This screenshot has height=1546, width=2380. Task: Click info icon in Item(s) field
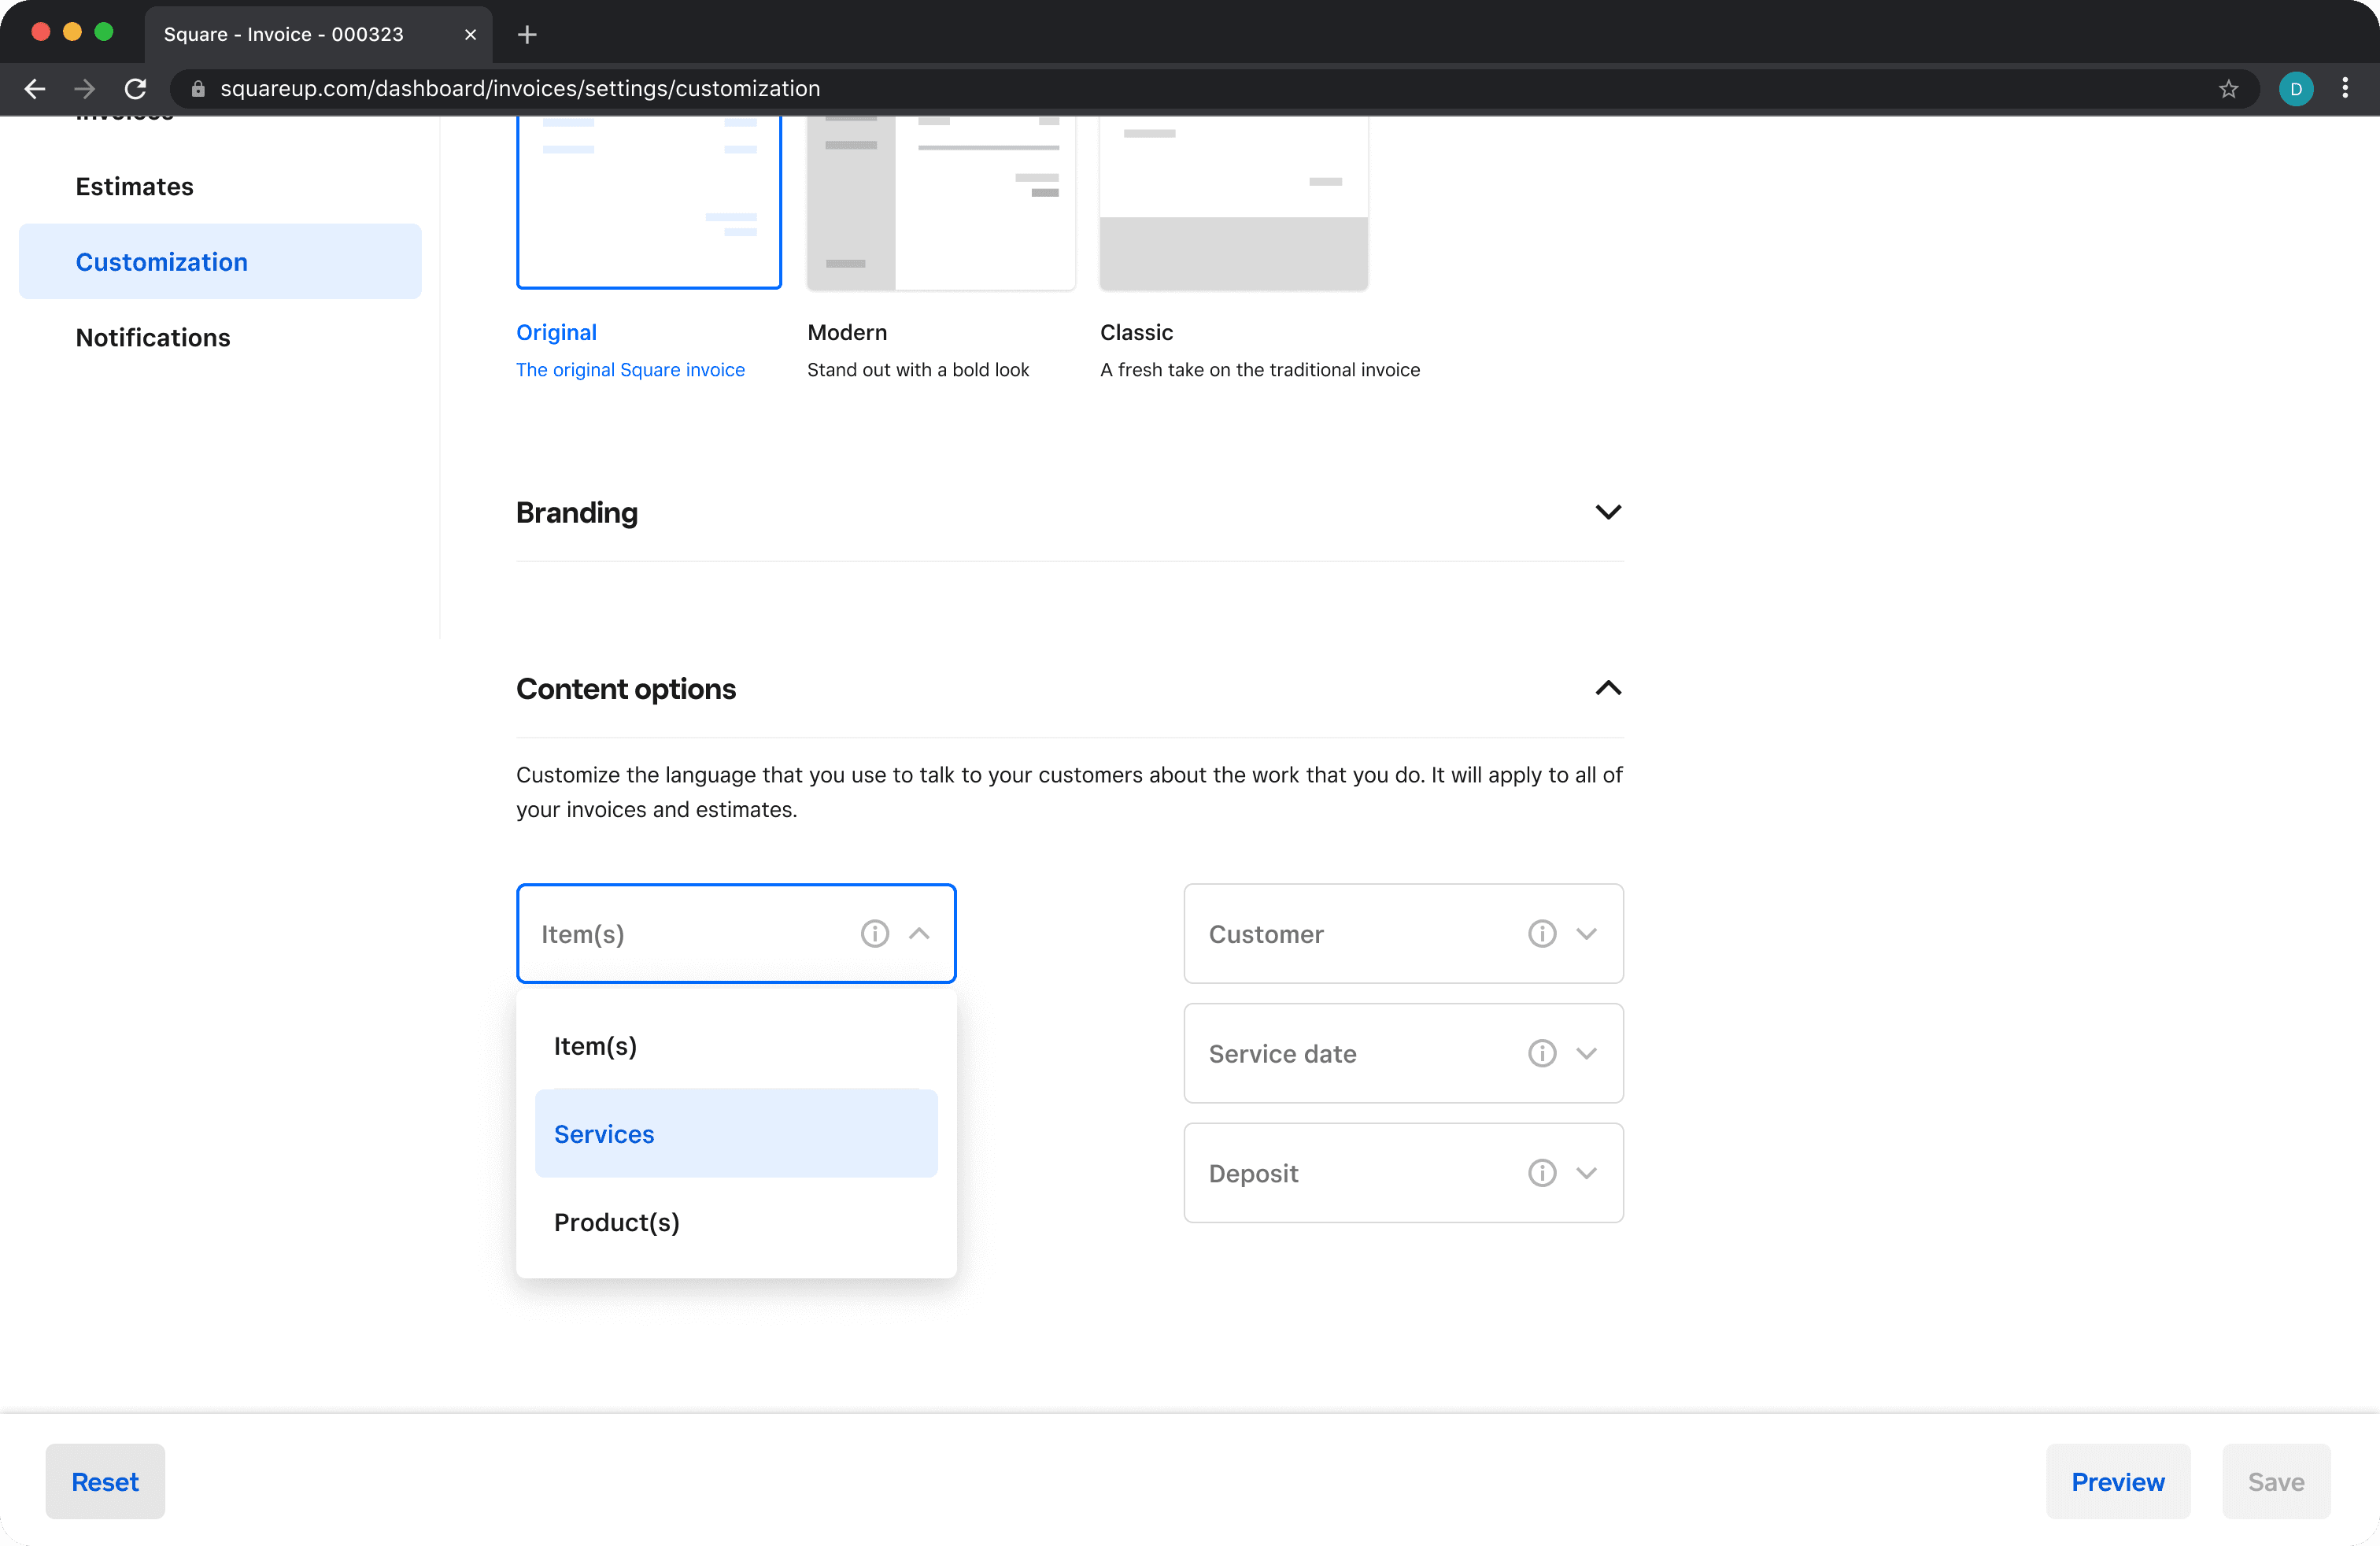[x=874, y=934]
